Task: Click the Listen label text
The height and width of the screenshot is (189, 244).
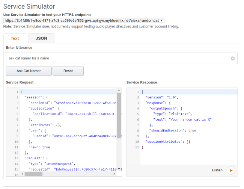Action: pyautogui.click(x=217, y=170)
